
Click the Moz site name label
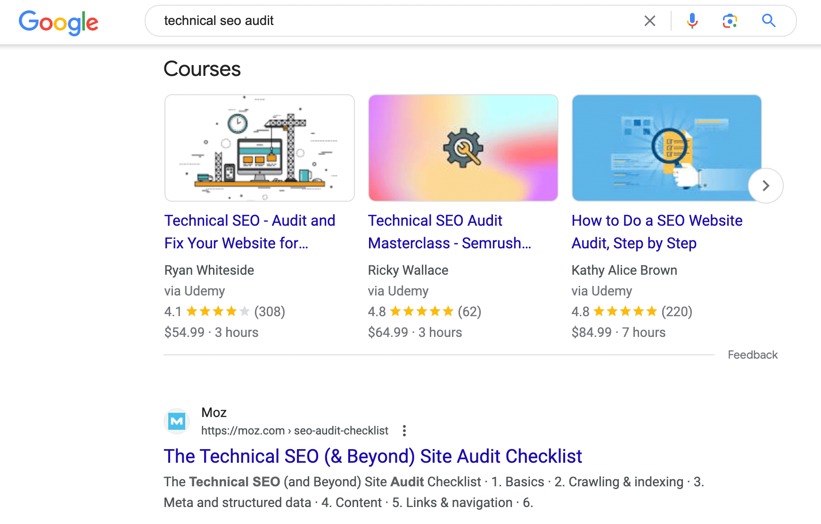point(214,413)
